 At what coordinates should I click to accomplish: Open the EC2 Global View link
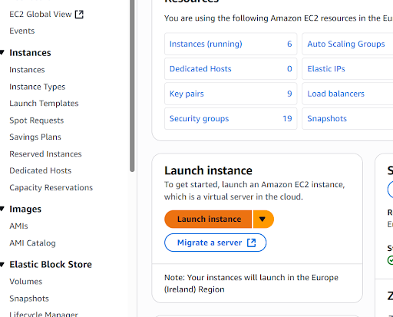click(41, 15)
